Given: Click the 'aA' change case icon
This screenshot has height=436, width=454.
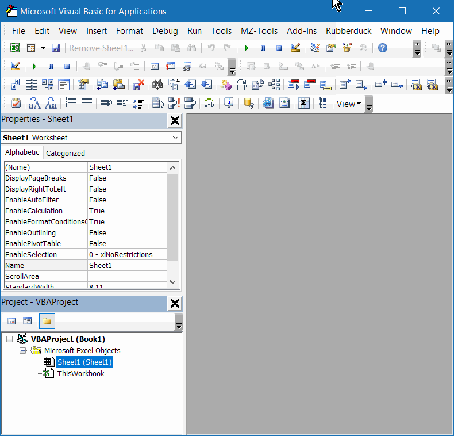Looking at the screenshot, I should tap(34, 103).
